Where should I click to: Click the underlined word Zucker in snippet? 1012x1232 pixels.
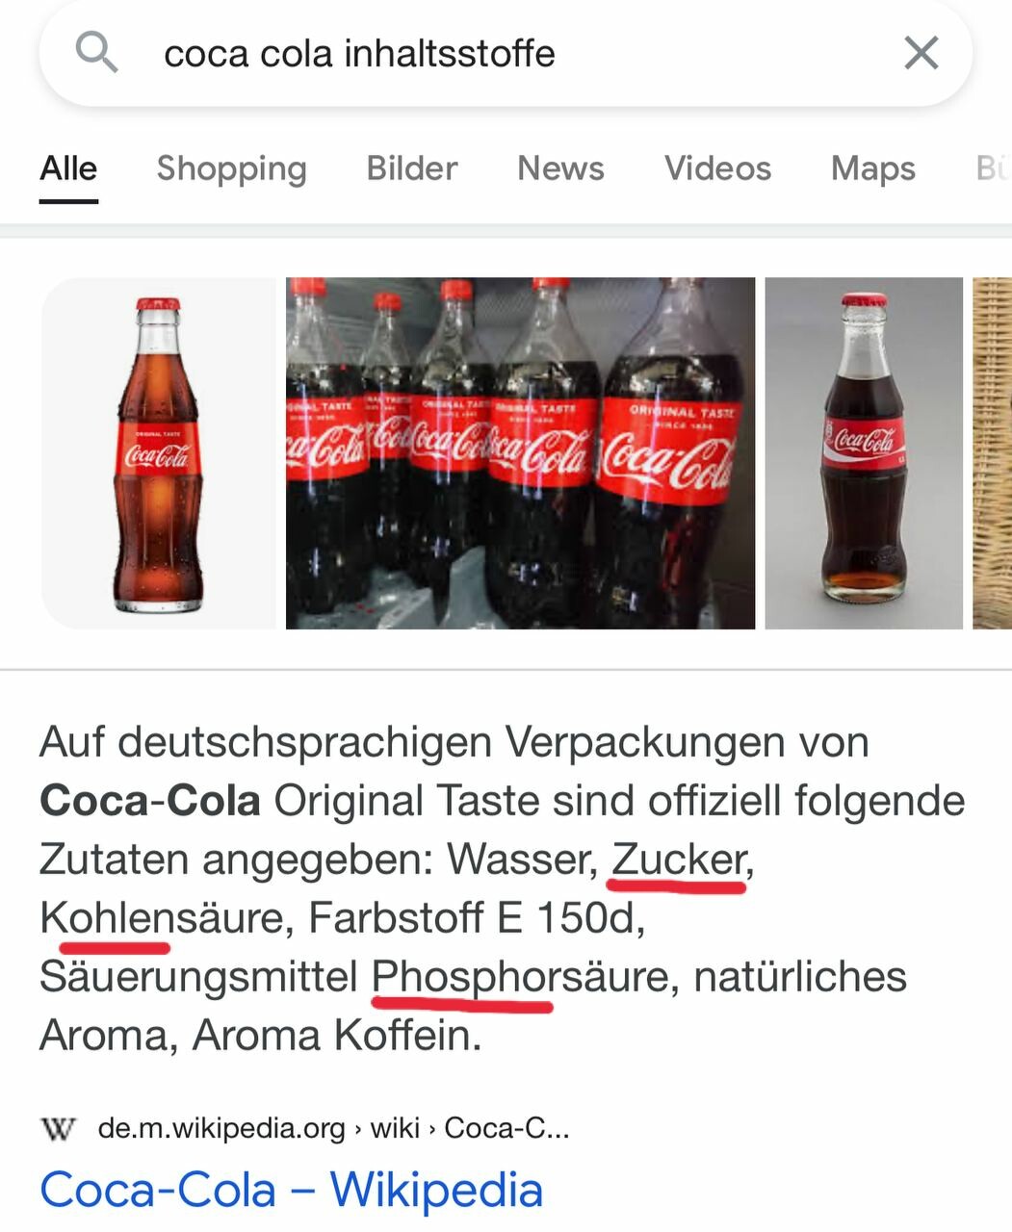(x=679, y=860)
